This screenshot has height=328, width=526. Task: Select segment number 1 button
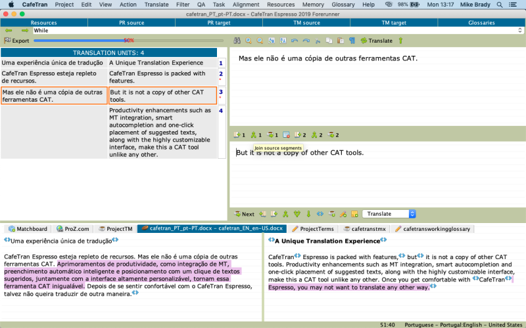pos(221,63)
